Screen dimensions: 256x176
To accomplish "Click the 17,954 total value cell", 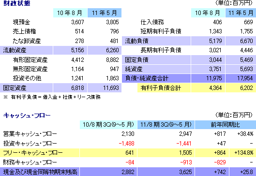I will coord(241,78).
